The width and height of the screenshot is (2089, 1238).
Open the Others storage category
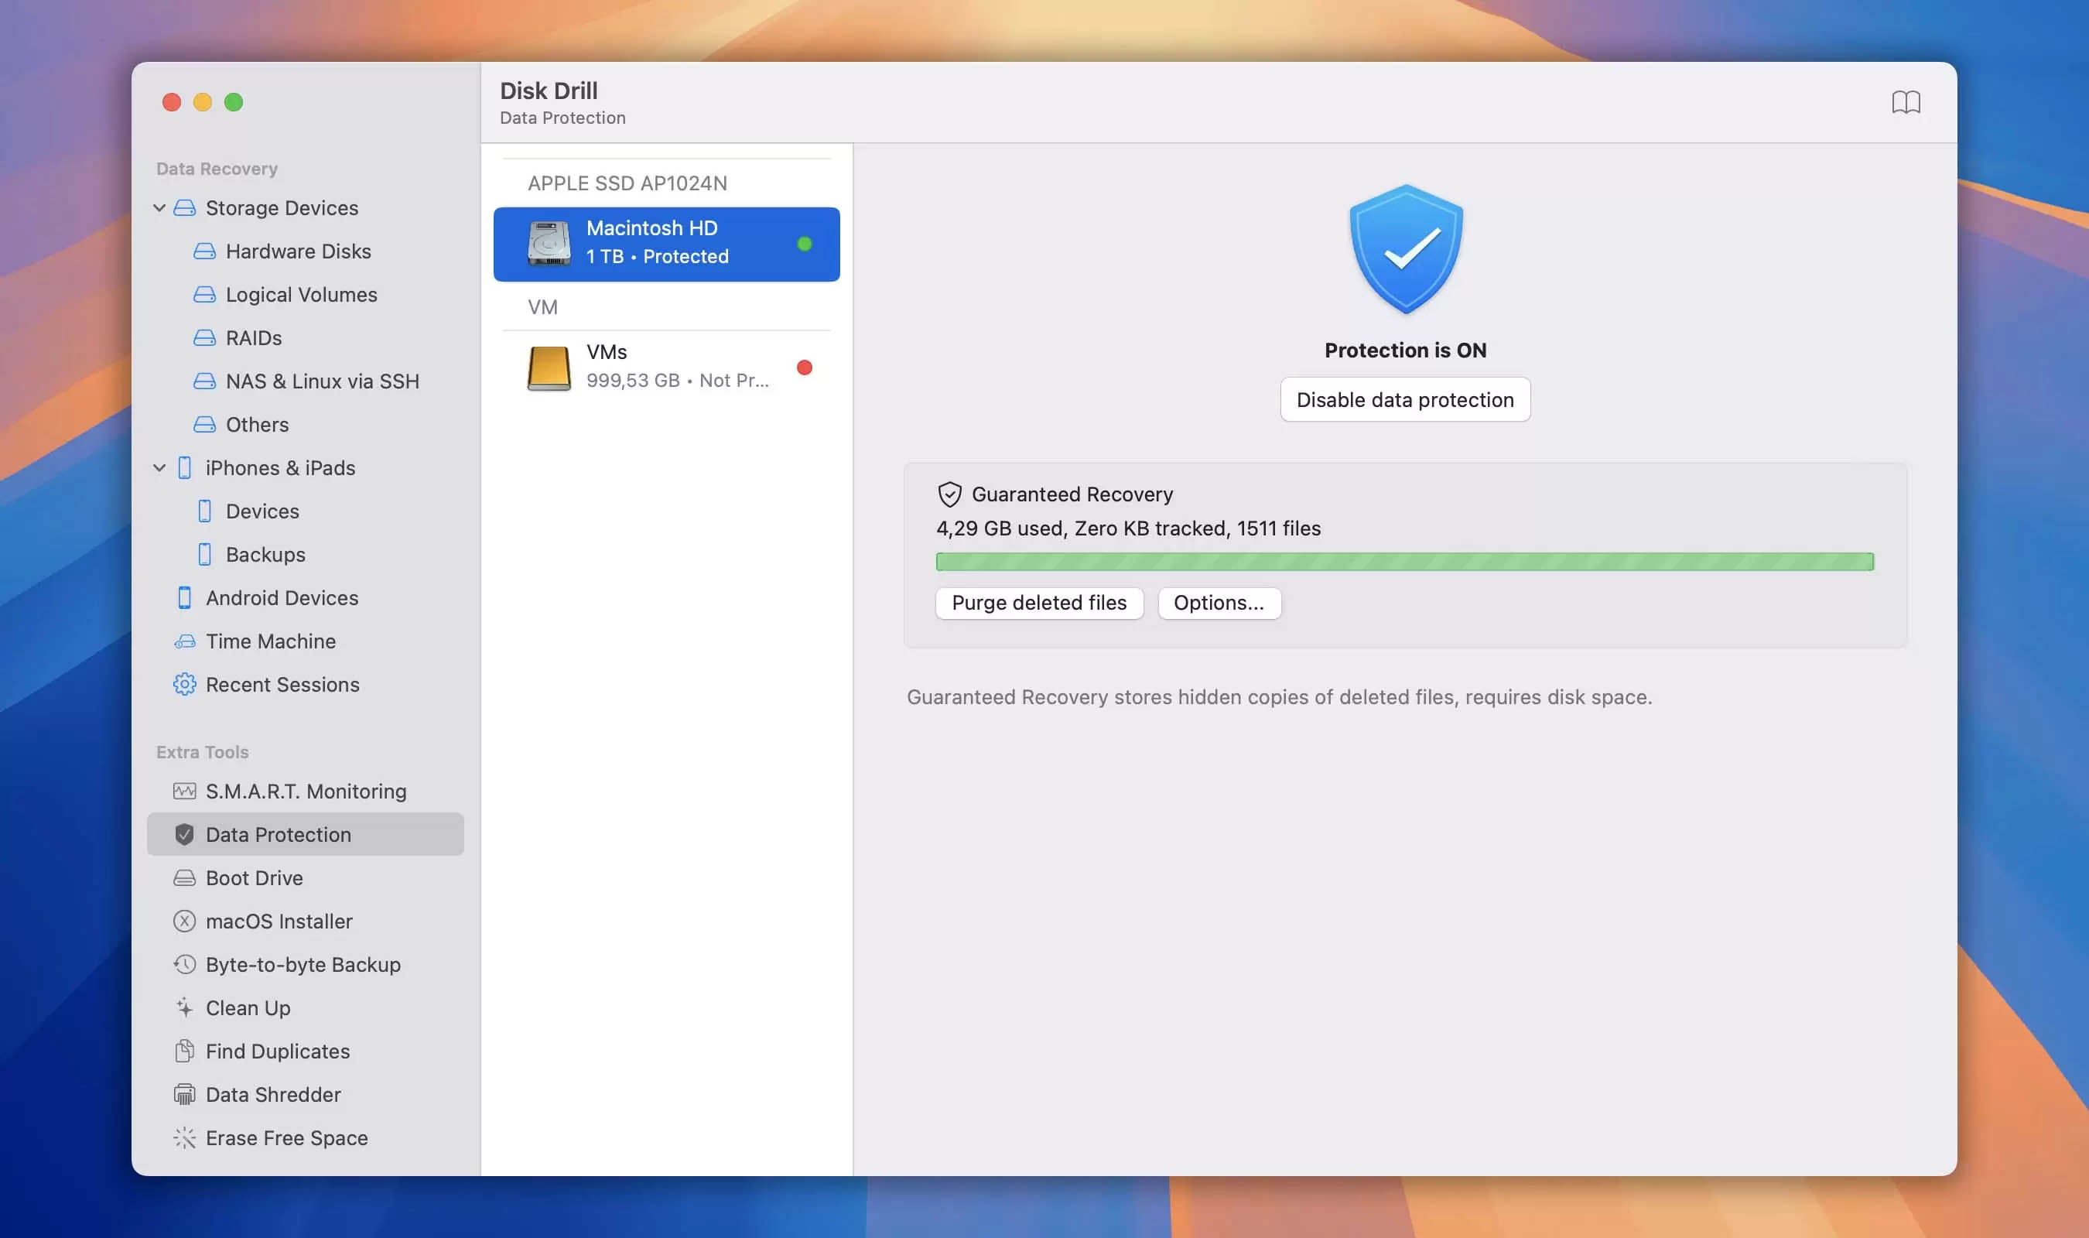click(x=257, y=425)
